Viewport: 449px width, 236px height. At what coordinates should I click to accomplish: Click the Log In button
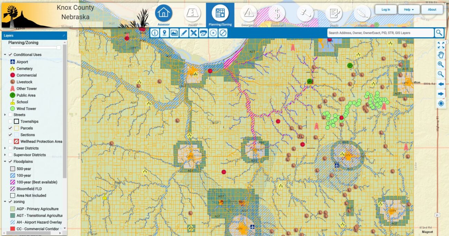386,10
